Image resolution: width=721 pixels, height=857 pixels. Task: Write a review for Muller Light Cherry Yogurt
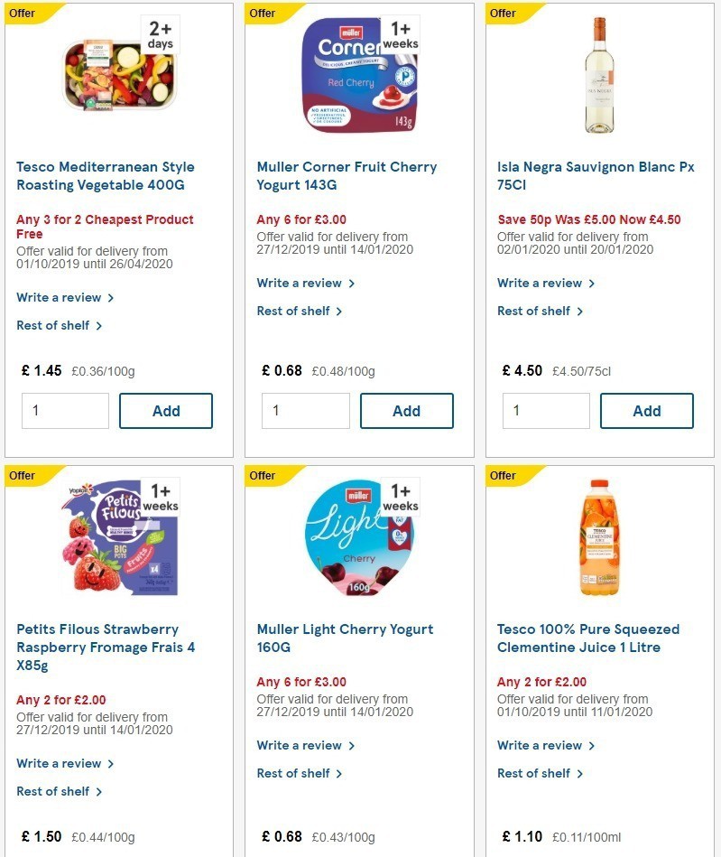point(300,745)
